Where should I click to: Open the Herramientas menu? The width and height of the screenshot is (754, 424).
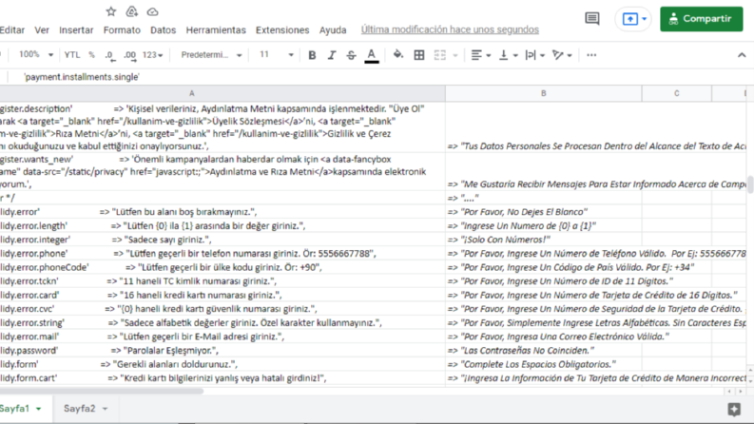(216, 29)
